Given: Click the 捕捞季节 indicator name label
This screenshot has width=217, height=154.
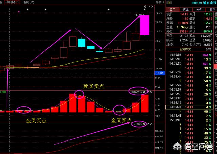Looking at the screenshot, I should 137,92.
